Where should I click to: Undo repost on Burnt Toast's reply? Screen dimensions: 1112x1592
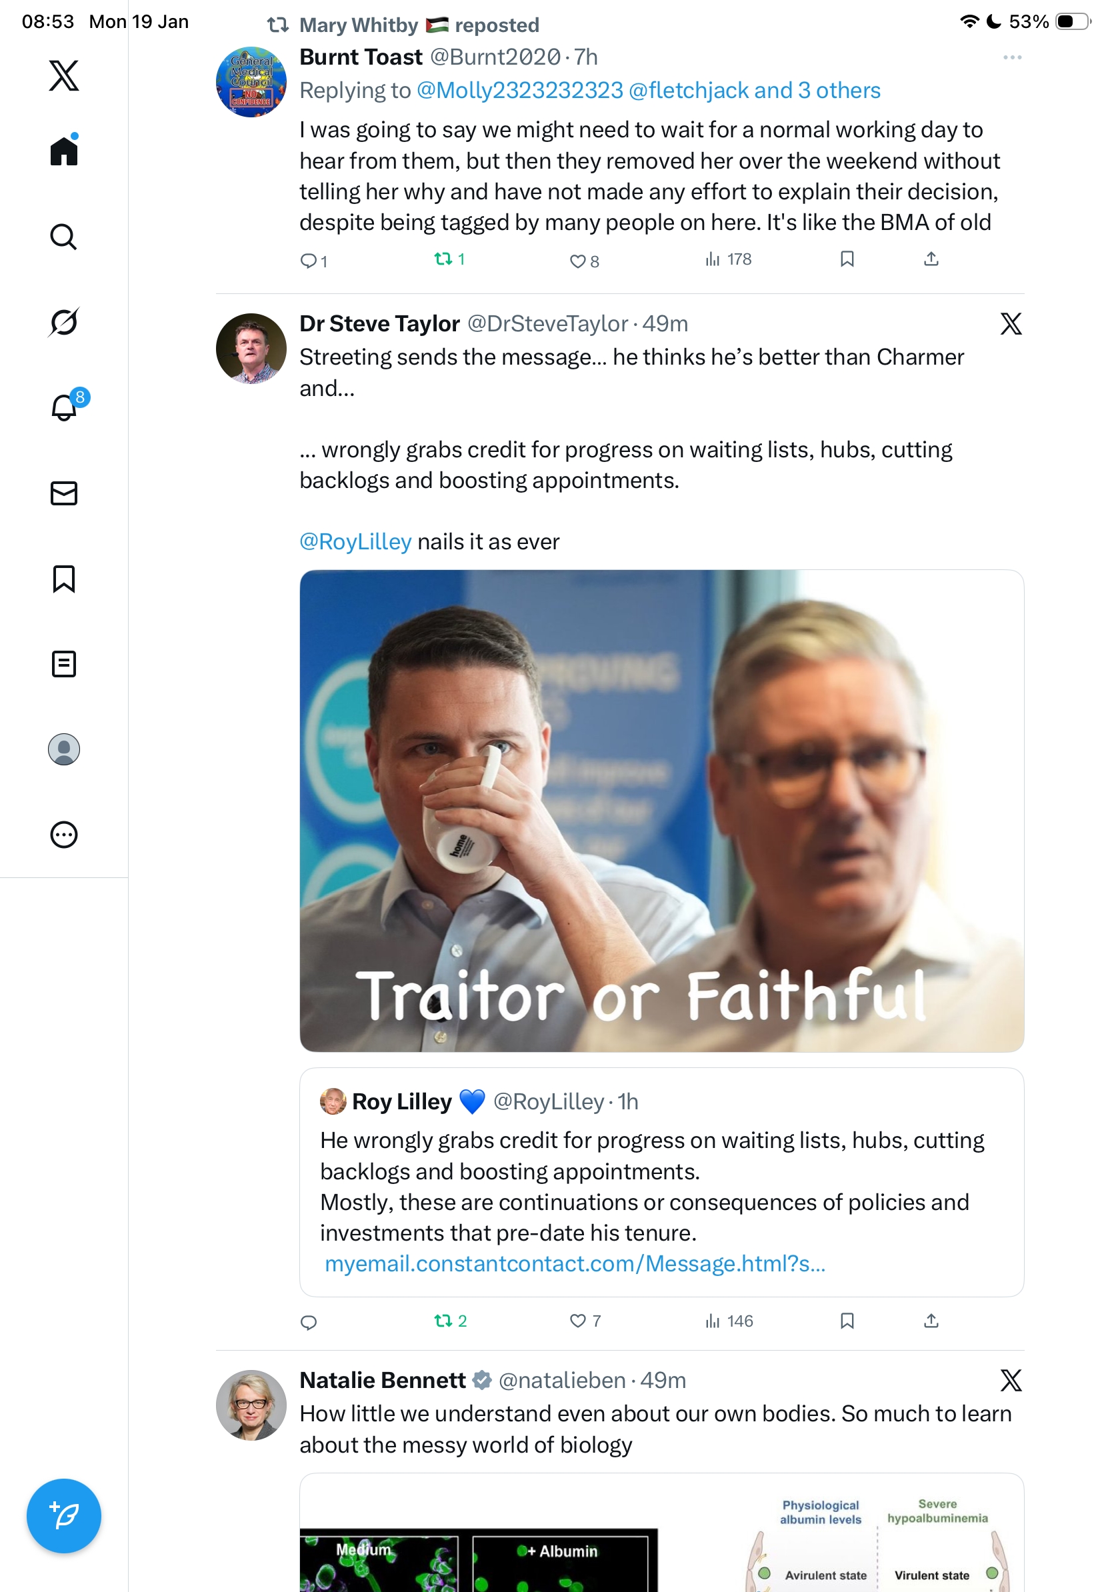tap(442, 259)
